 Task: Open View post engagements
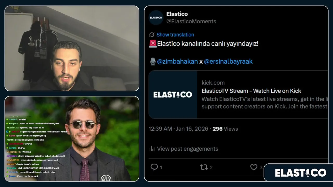point(188,149)
